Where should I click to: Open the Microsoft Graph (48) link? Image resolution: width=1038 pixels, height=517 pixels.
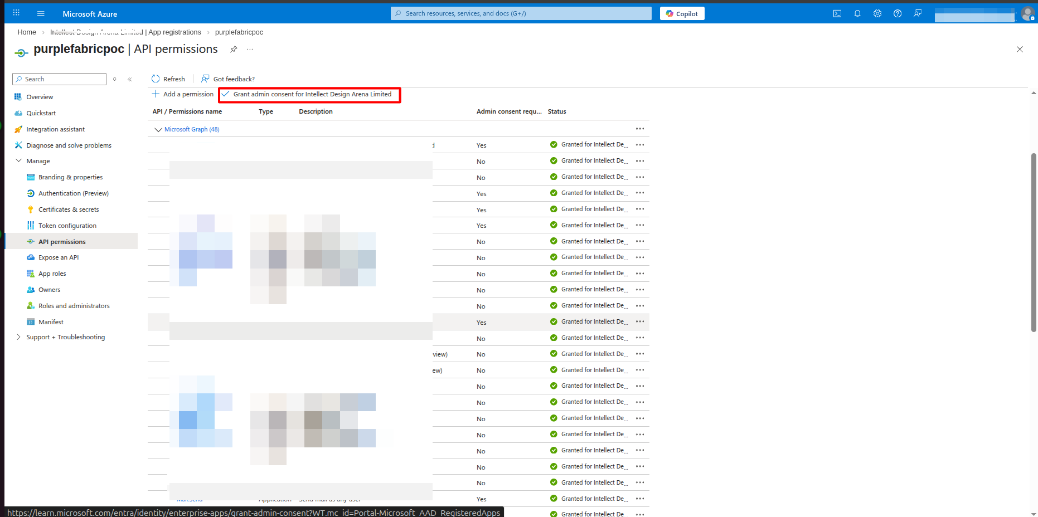coord(192,129)
